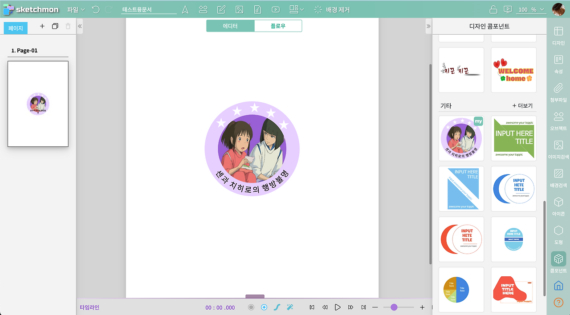The image size is (570, 315).
Task: Open the 도형 shapes panel
Action: 558,235
